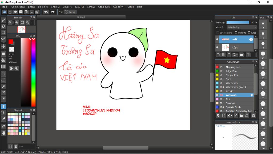
Task: Select the Mapping Pen brush
Action: (x=234, y=67)
